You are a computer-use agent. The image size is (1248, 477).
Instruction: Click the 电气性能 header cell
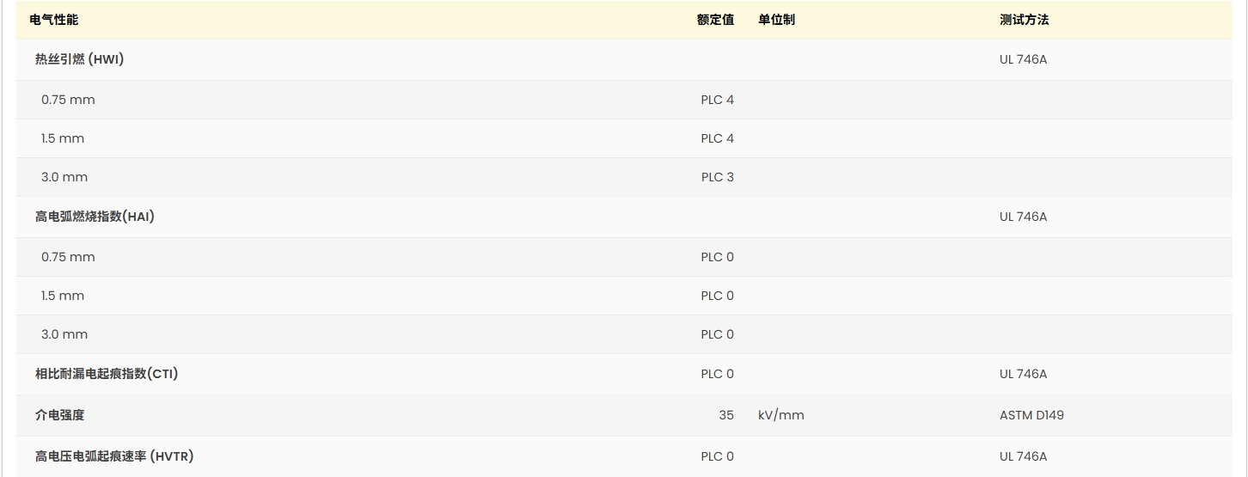pyautogui.click(x=53, y=20)
